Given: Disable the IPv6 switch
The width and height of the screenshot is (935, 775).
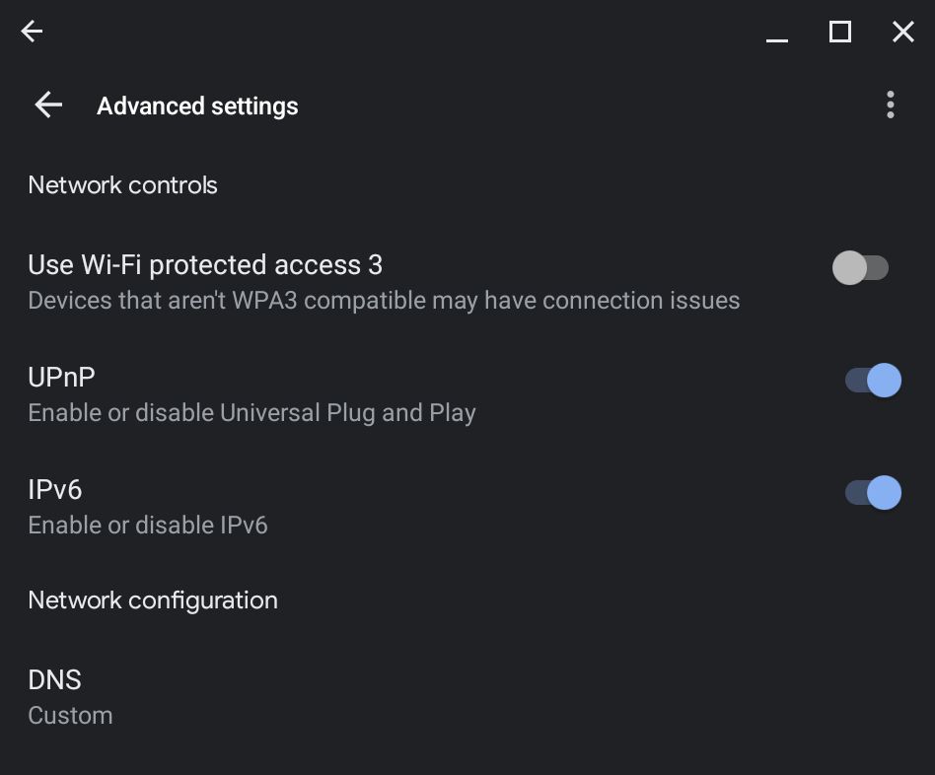Looking at the screenshot, I should tap(874, 492).
